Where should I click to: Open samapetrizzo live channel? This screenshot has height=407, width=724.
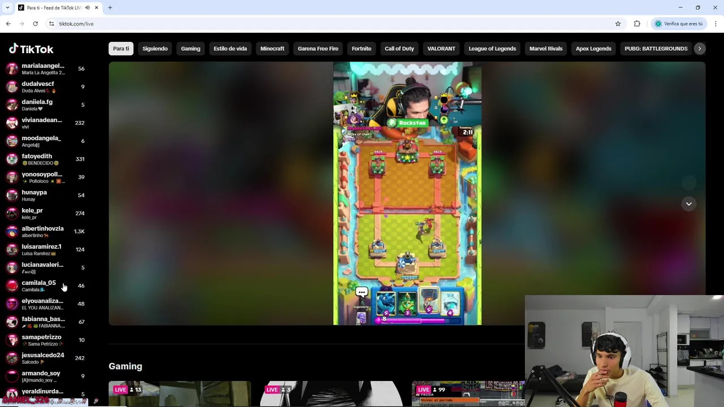[45, 340]
